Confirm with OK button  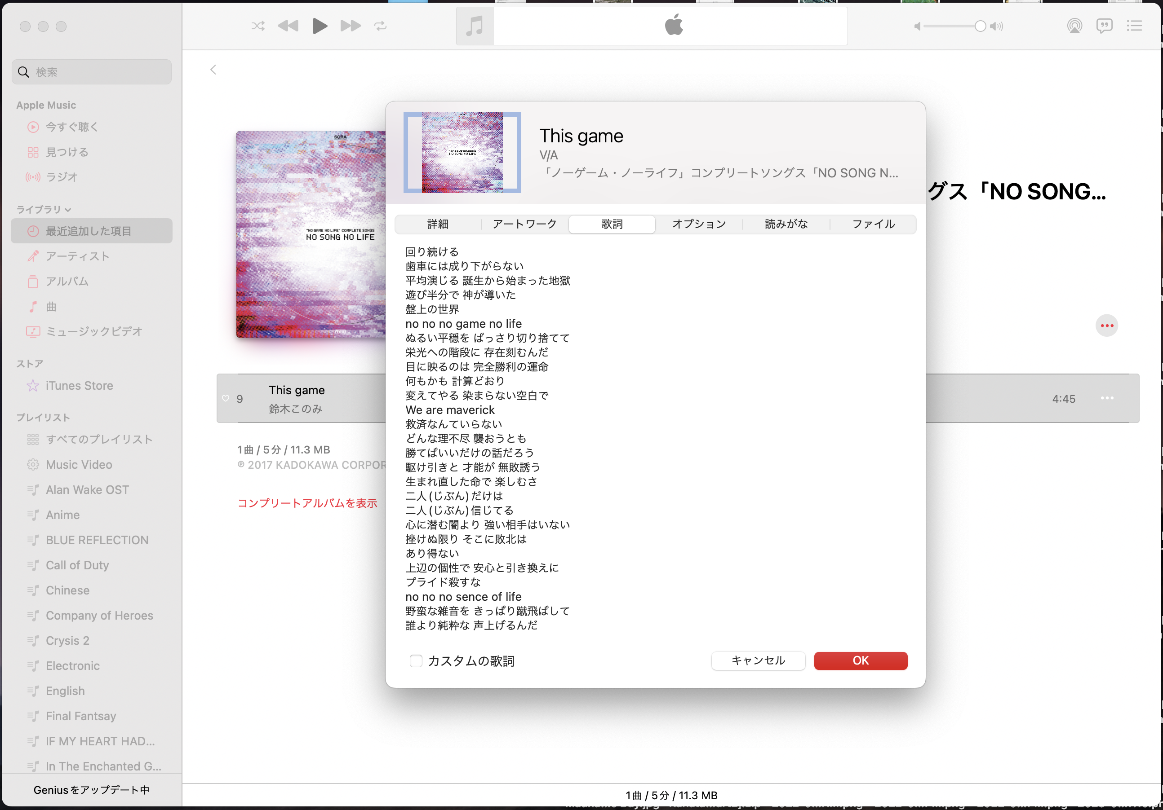[861, 660]
